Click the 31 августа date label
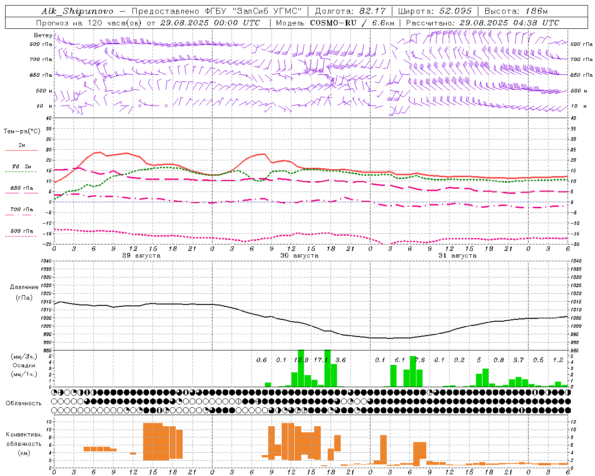The height and width of the screenshot is (476, 595). [x=457, y=256]
